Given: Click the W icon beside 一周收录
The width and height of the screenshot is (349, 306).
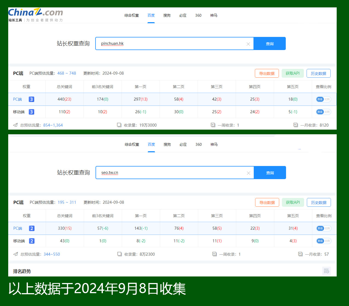Looking at the screenshot, I should click(x=213, y=125).
